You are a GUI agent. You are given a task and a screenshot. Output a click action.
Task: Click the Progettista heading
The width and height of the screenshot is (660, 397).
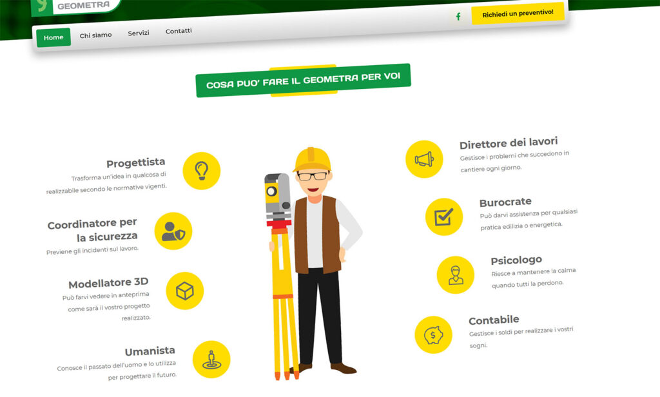point(135,163)
